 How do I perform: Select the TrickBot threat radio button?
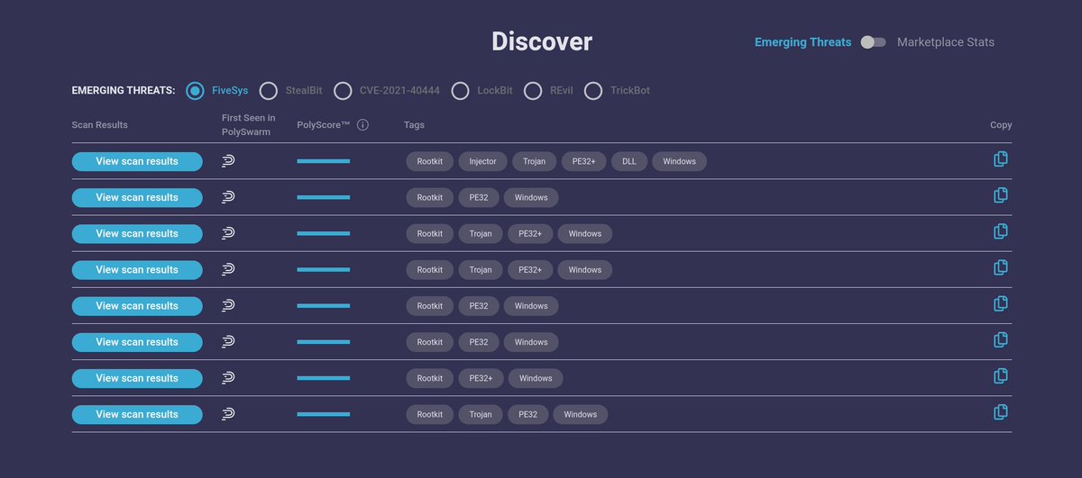pyautogui.click(x=593, y=91)
